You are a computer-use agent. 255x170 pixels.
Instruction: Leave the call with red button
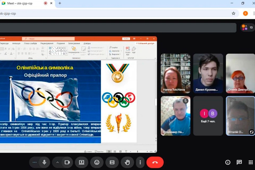click(155, 162)
